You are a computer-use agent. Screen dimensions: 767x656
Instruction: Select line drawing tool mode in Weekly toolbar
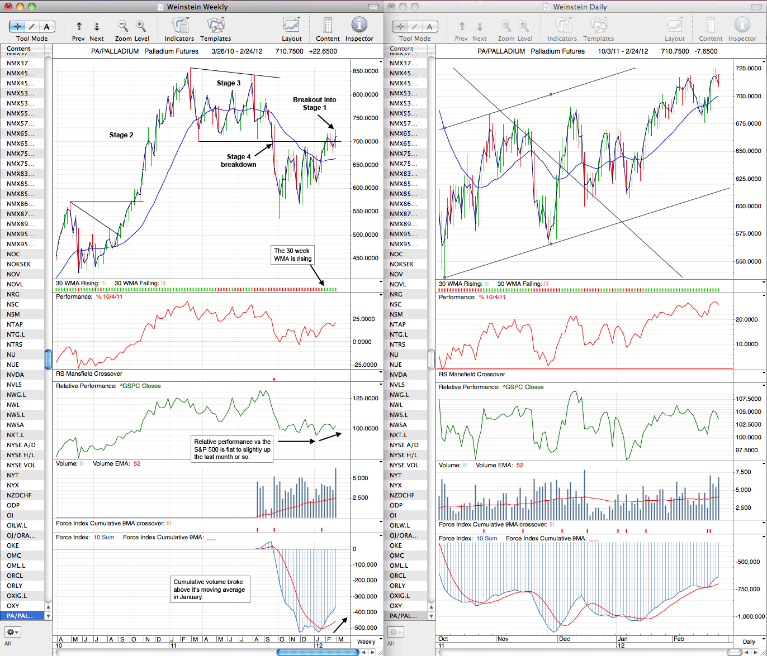pyautogui.click(x=32, y=26)
